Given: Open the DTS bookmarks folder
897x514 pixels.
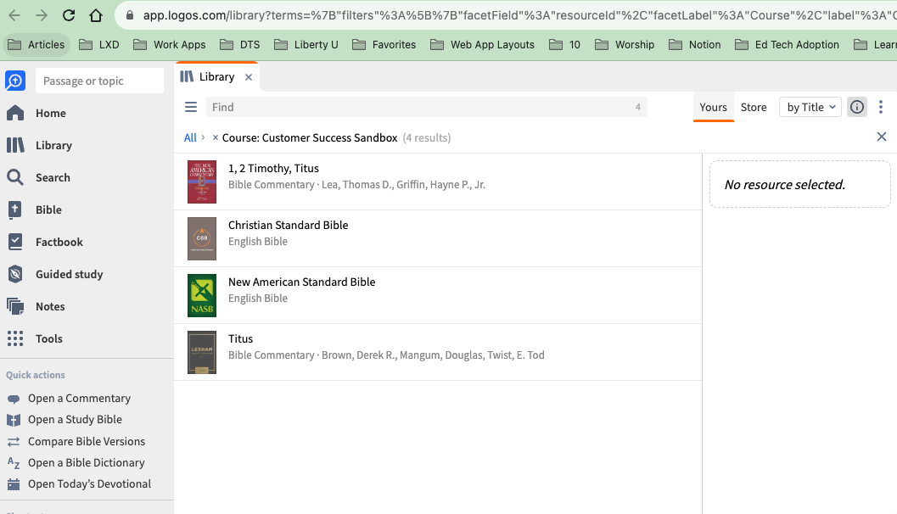Looking at the screenshot, I should tap(239, 45).
